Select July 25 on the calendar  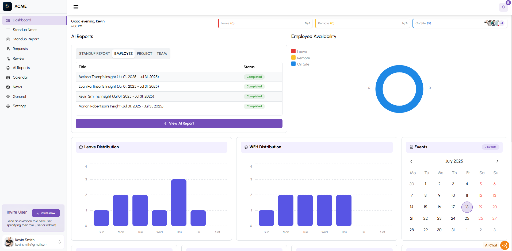(467, 218)
